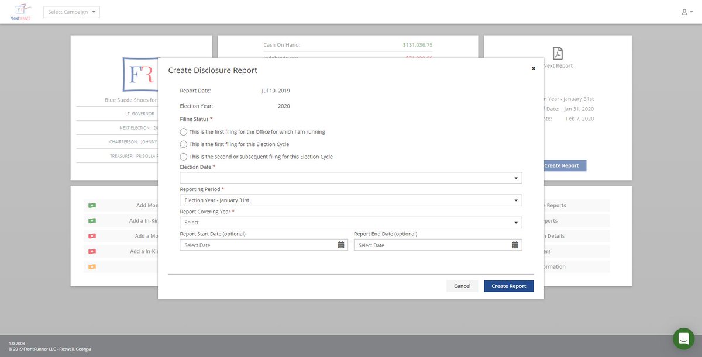Select the first filing for Office radio button

(183, 131)
